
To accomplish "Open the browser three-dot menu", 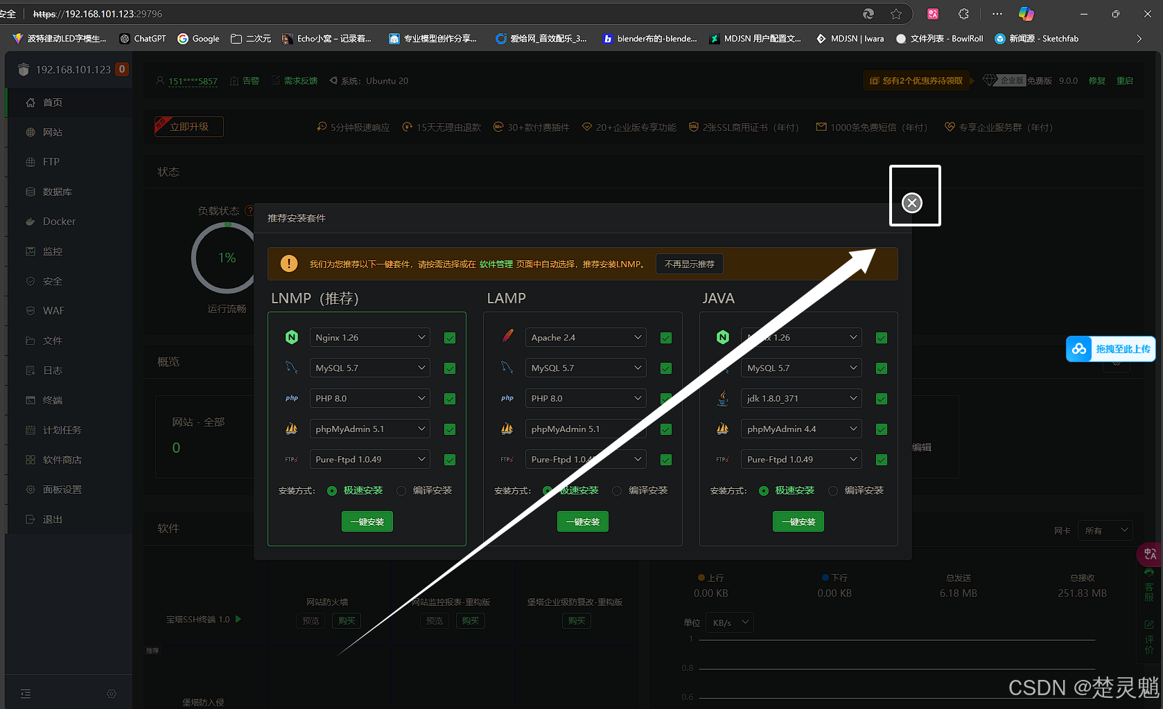I will [x=997, y=14].
